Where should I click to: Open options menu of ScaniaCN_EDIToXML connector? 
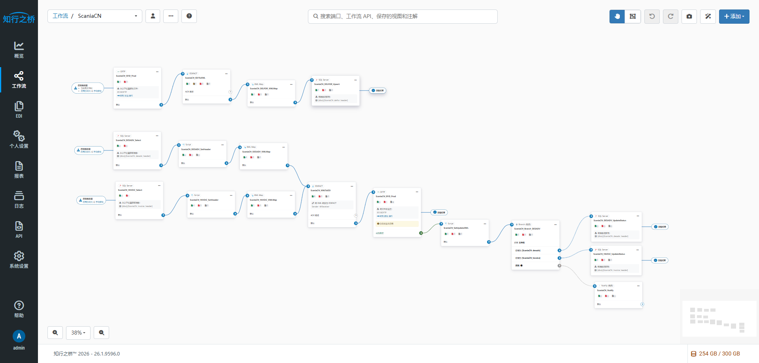(227, 73)
